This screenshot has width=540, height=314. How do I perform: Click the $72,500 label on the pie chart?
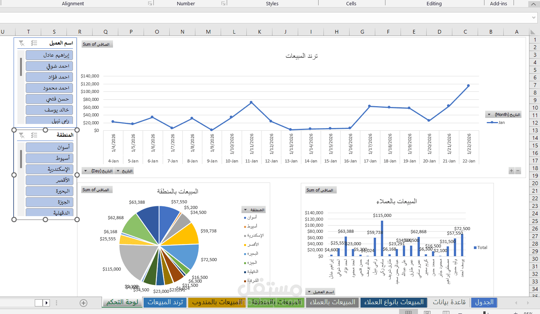(209, 260)
